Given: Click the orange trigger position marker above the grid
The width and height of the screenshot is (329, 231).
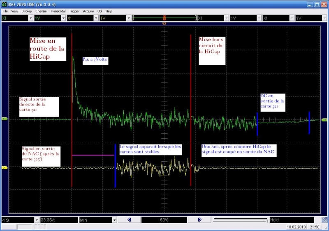Looking at the screenshot, I should pos(164,23).
